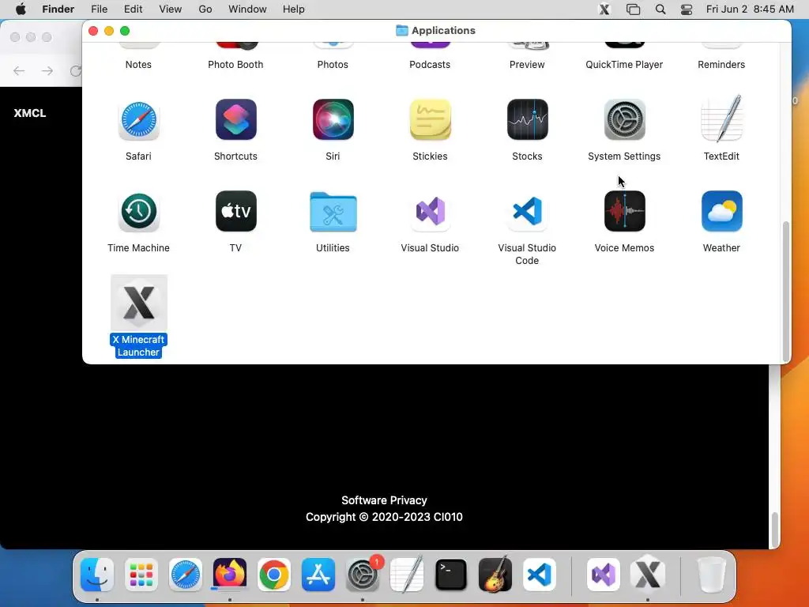Launch the Shortcuts app icon
Screen dimensions: 809x607
click(235, 120)
